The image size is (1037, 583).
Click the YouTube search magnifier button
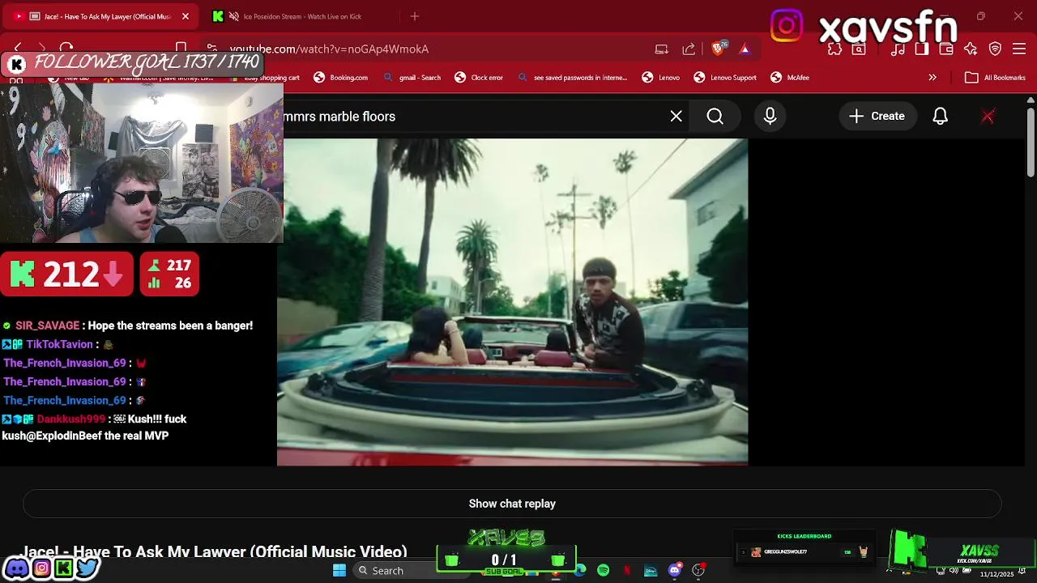[x=715, y=117]
